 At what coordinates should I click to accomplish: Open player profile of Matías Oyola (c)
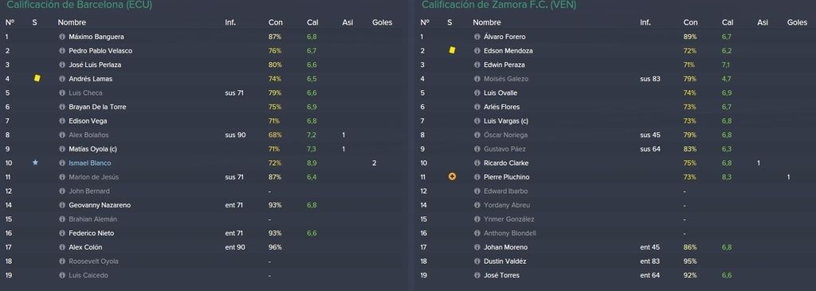tap(92, 149)
